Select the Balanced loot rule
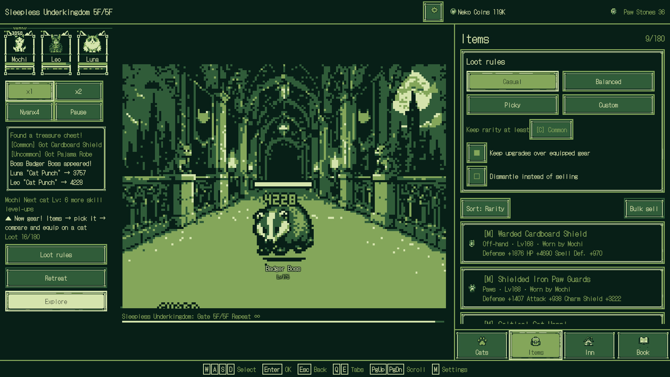The height and width of the screenshot is (377, 670). click(608, 82)
